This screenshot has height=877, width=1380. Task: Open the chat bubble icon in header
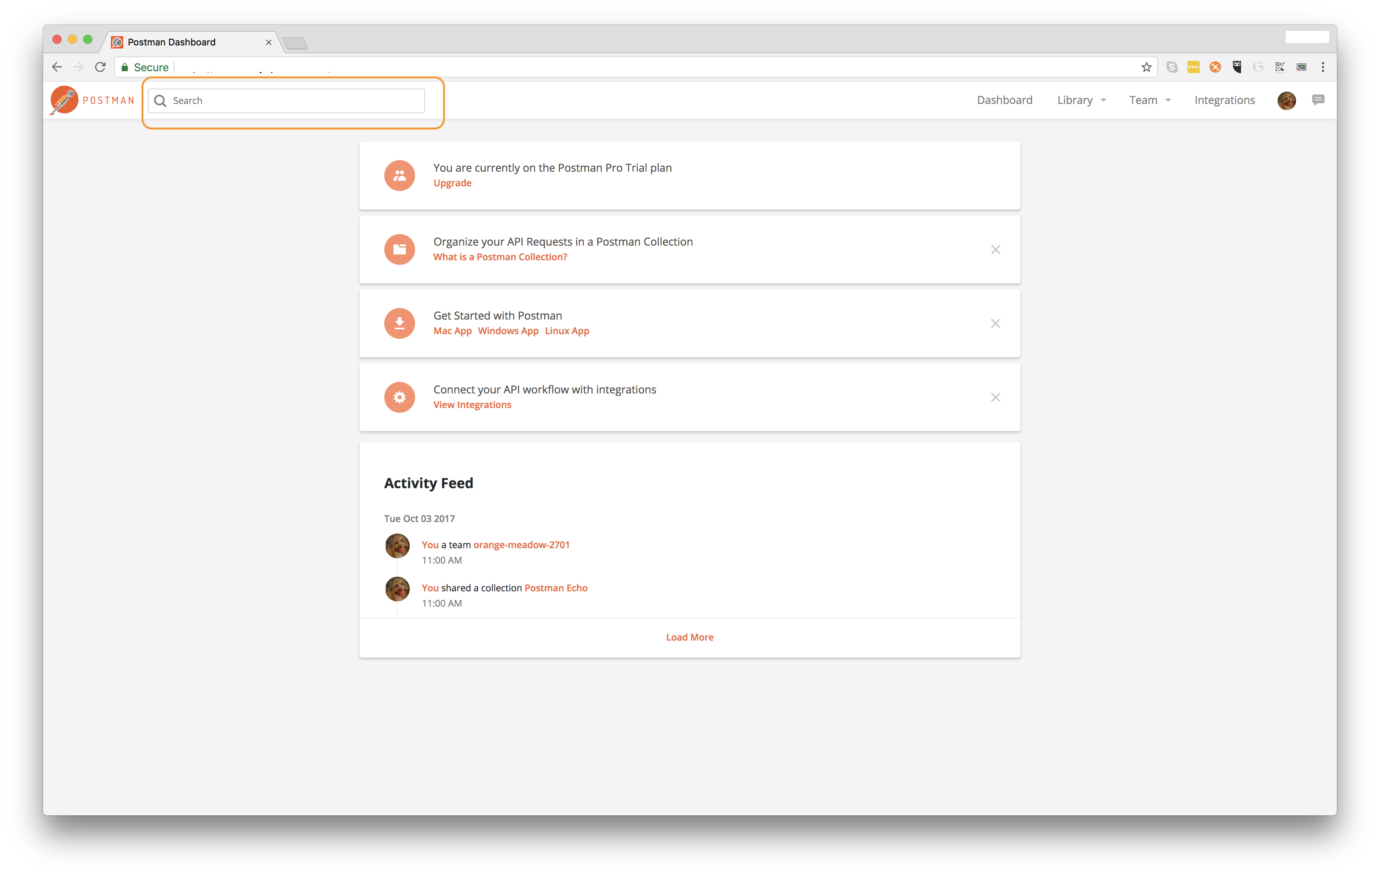pos(1318,100)
